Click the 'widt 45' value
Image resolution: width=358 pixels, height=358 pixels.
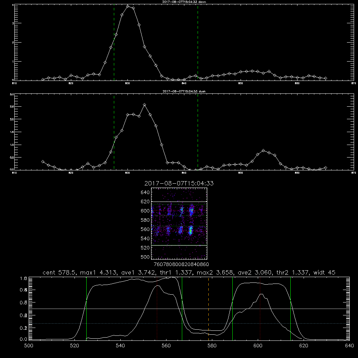(324, 272)
